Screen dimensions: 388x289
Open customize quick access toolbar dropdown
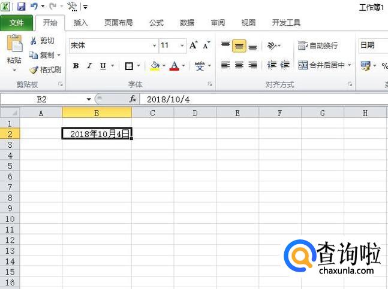coord(85,7)
